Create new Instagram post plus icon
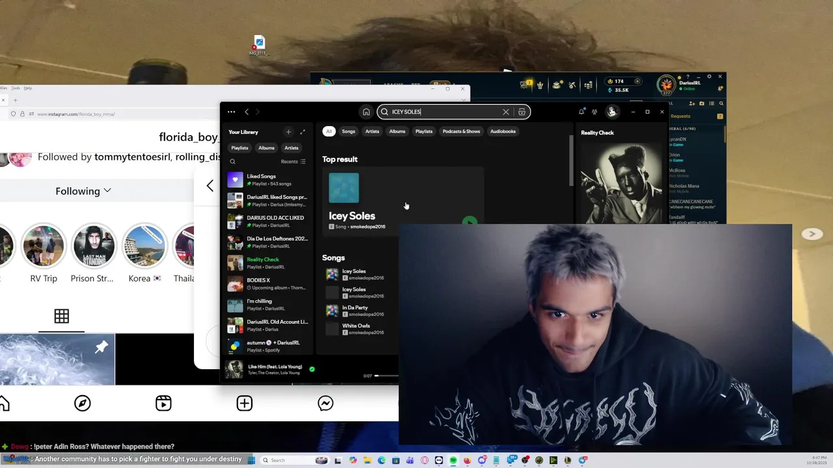This screenshot has width=833, height=468. coord(244,404)
